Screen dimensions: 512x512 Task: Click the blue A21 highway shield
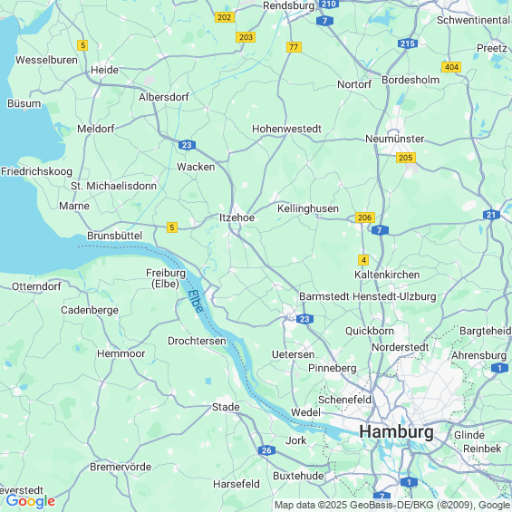pos(491,215)
